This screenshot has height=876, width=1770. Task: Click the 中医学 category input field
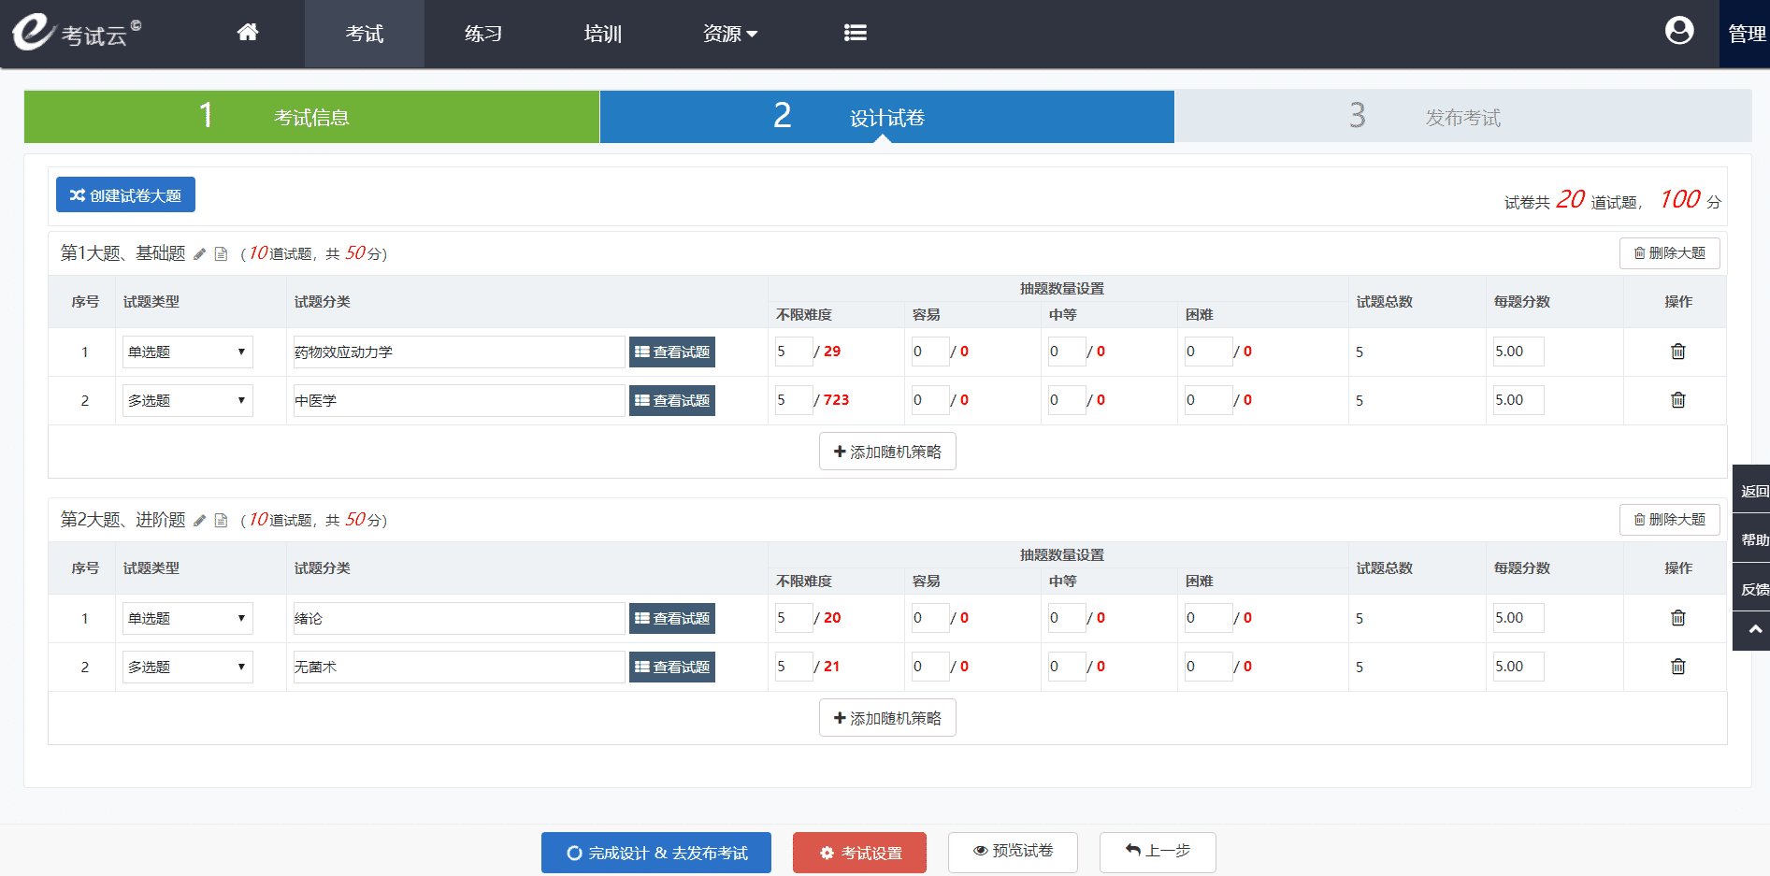point(458,401)
